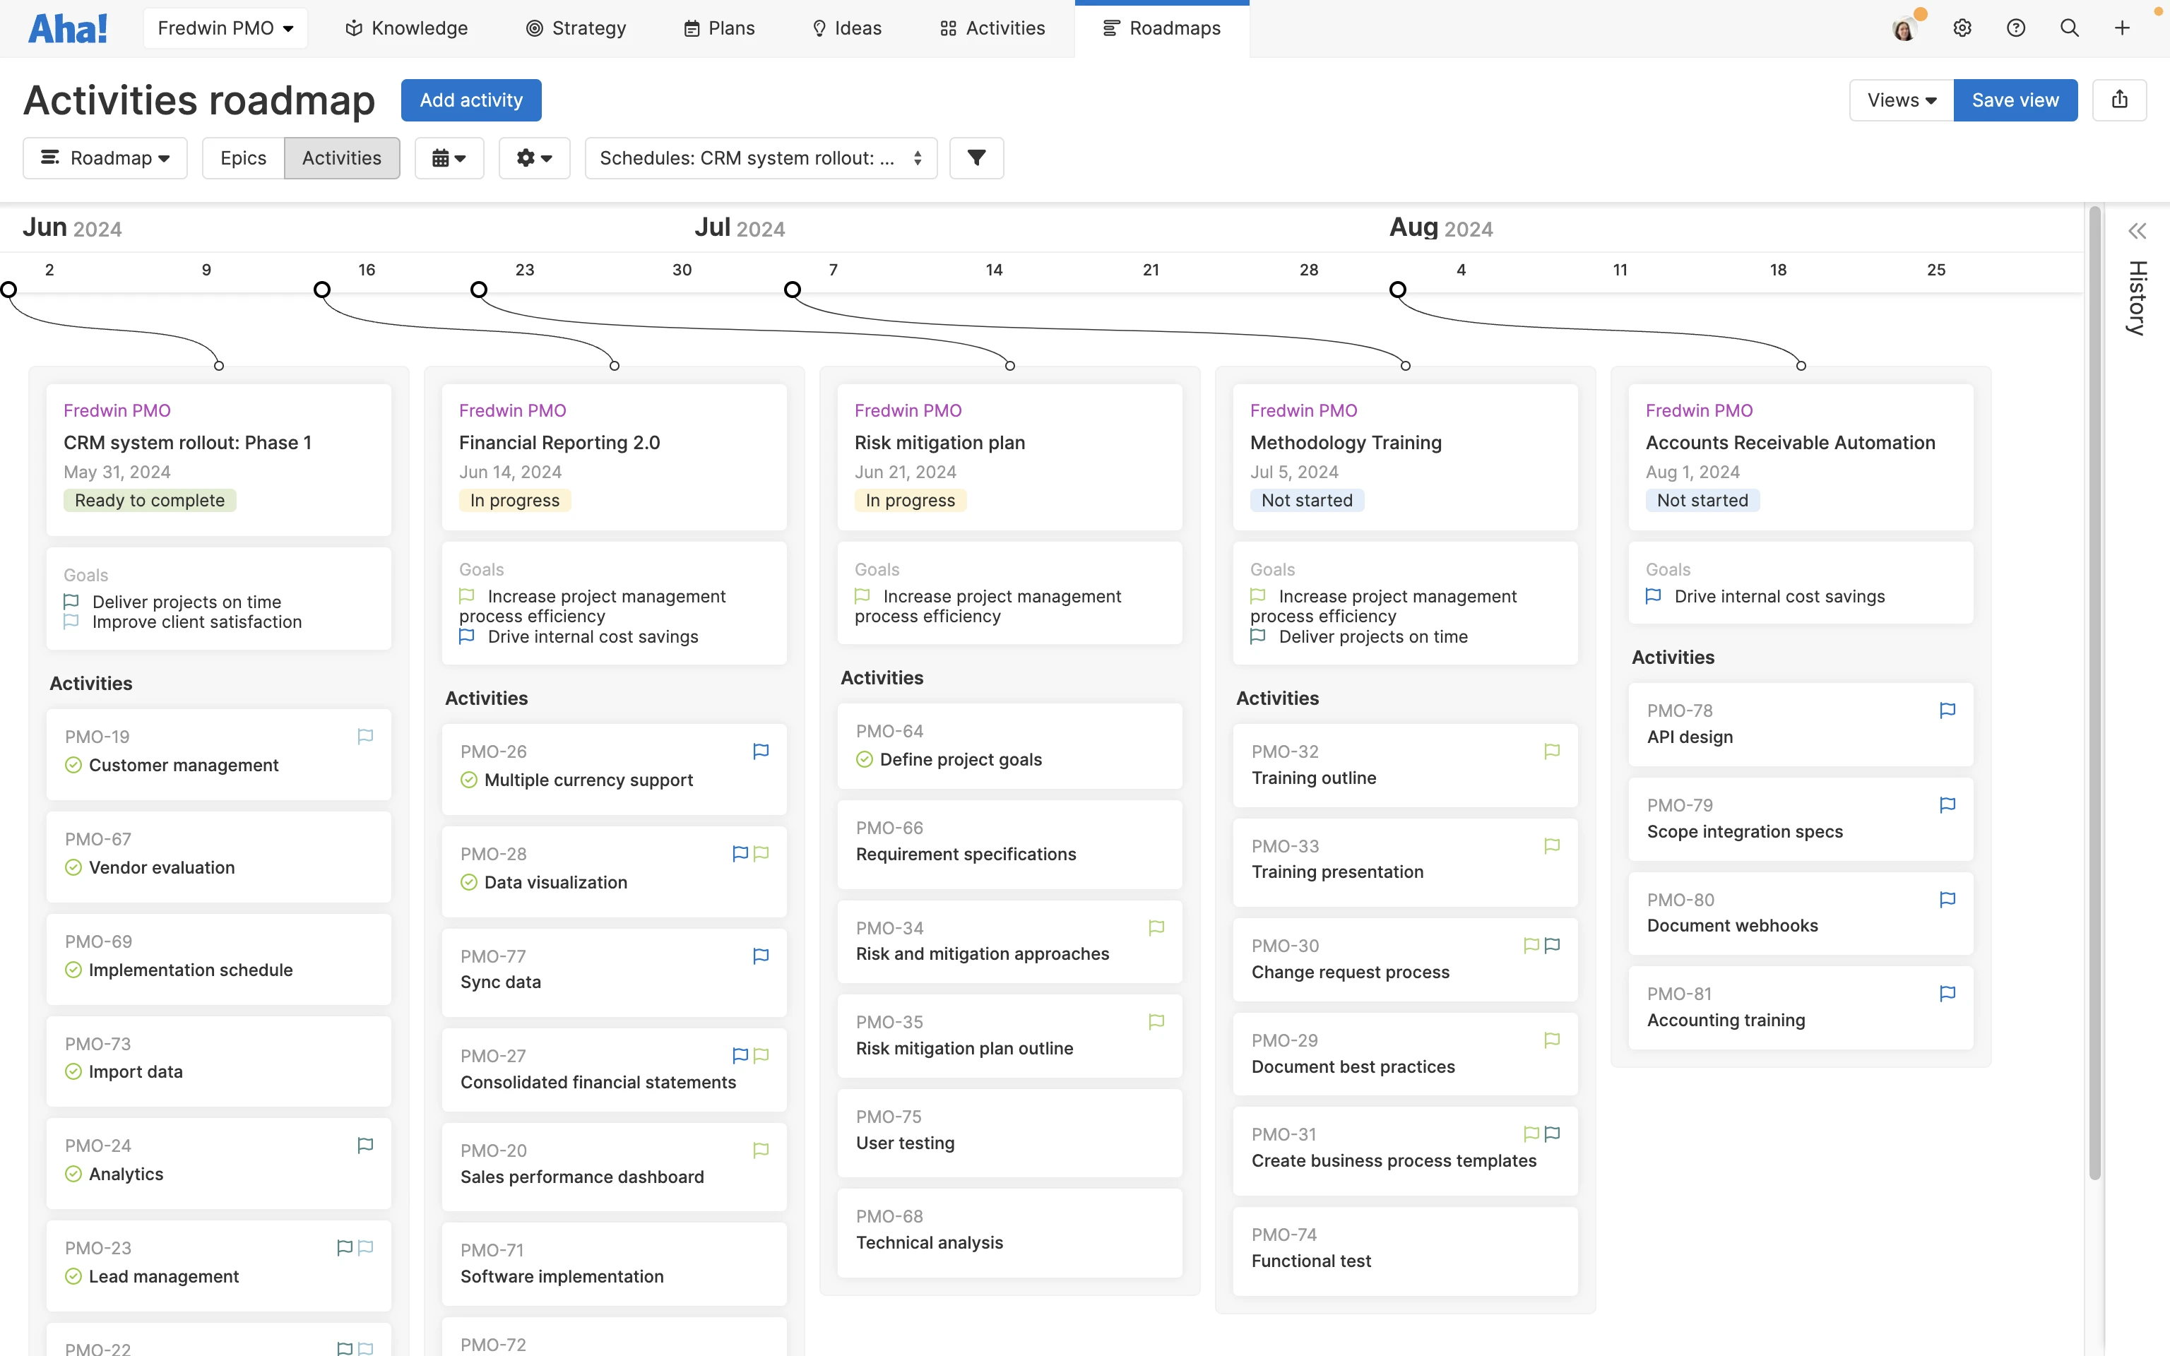The height and width of the screenshot is (1356, 2170).
Task: Click the flag icon on PMO-24 Analytics card
Action: pos(364,1146)
